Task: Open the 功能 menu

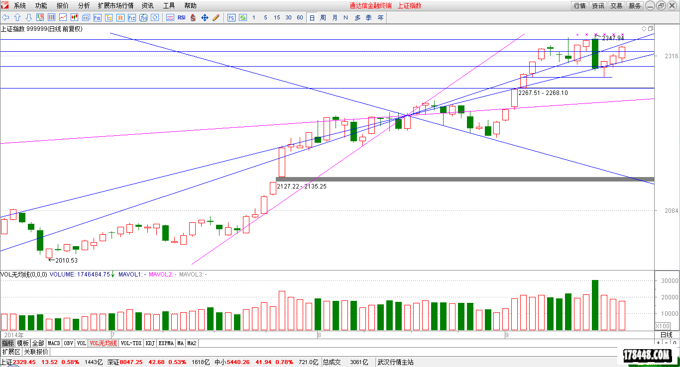Action: point(41,5)
